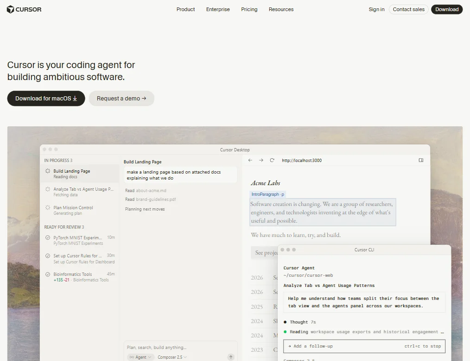The width and height of the screenshot is (470, 361).
Task: Click the IN PROGRESS 3 heading
Action: click(58, 161)
